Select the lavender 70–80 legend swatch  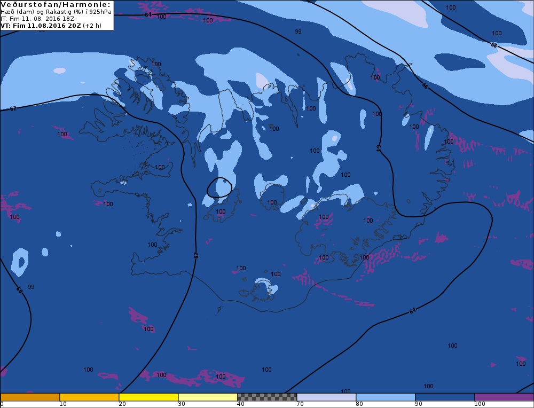point(326,397)
